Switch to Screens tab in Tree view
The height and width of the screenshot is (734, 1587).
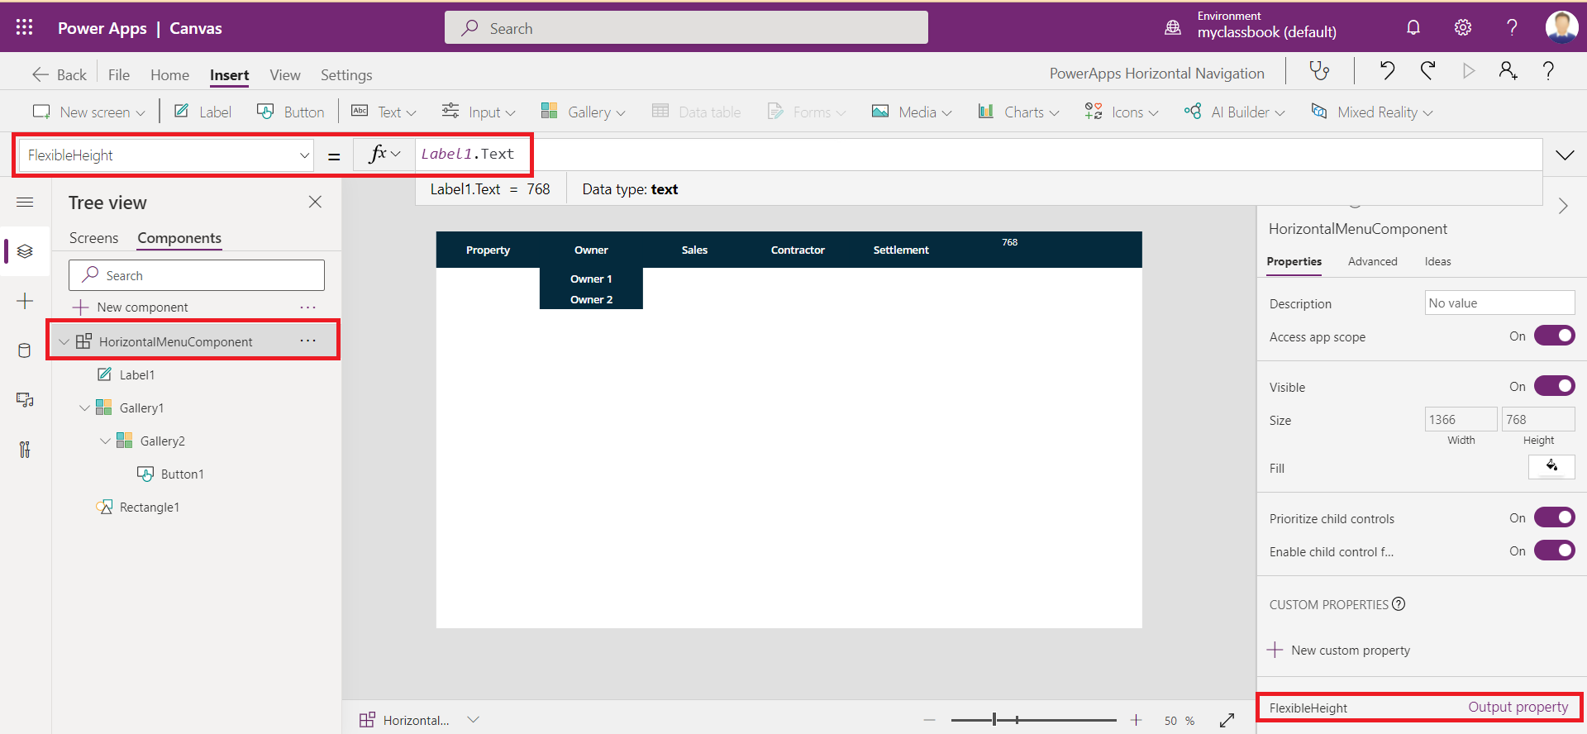click(x=93, y=238)
